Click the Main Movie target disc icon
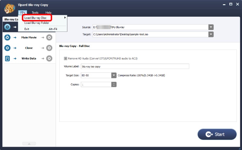Image resolution: width=242 pixels, height=150 pixels. (x=49, y=37)
